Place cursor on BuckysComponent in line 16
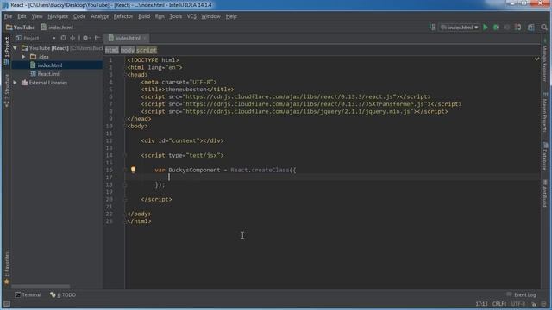The width and height of the screenshot is (552, 310). coord(194,170)
